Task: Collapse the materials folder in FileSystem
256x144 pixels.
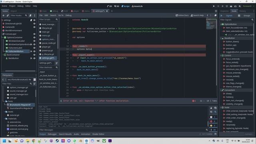Action: (4, 119)
